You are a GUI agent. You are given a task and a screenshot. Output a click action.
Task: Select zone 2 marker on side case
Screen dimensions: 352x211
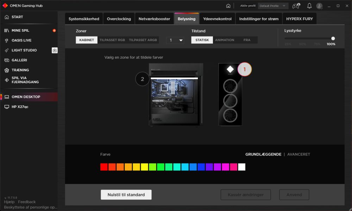click(x=142, y=79)
